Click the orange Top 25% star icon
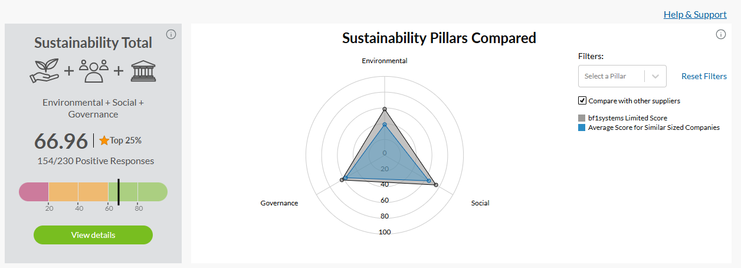Viewport: 741px width, 268px height. point(104,140)
